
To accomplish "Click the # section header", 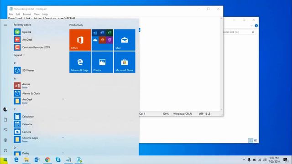I will (x=15, y=63).
